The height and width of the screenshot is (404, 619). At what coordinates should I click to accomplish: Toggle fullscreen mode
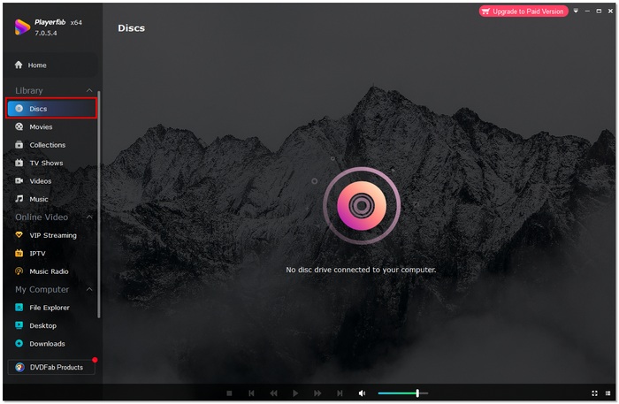(594, 393)
